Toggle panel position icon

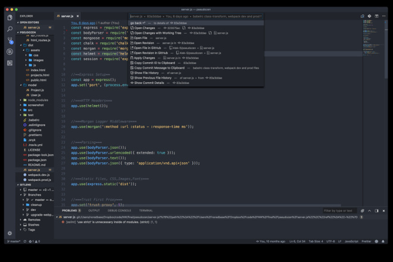coord(376,211)
